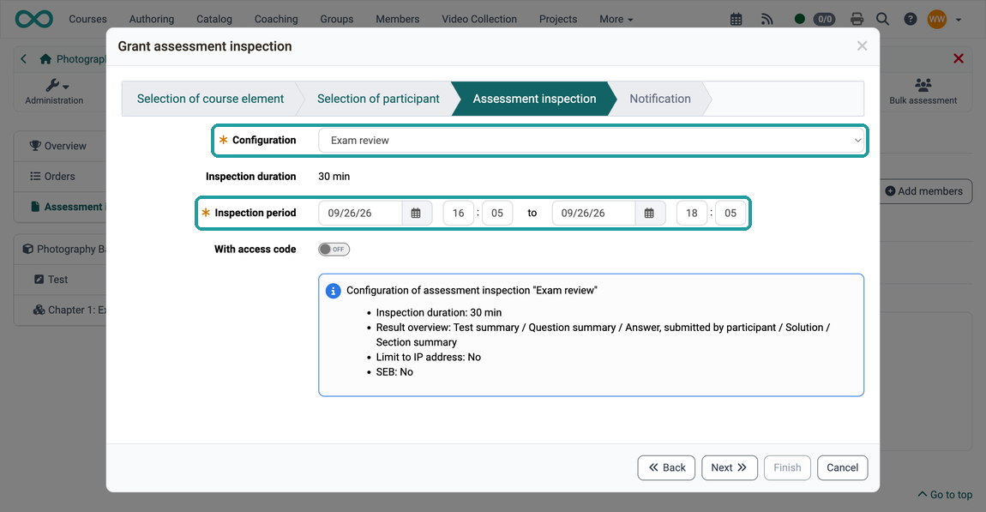The height and width of the screenshot is (512, 986).
Task: Click the Photography course cube icon
Action: click(27, 249)
